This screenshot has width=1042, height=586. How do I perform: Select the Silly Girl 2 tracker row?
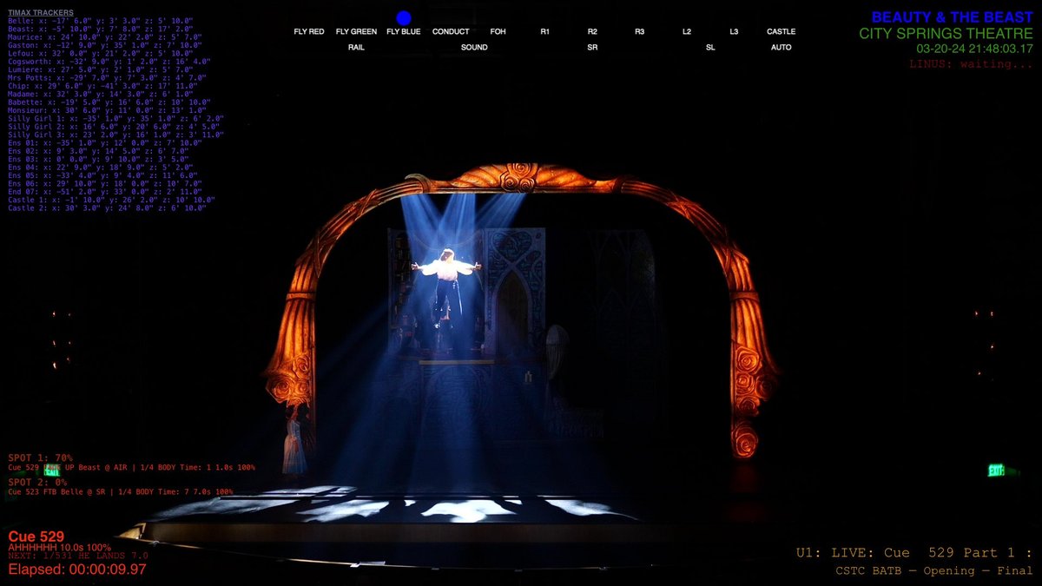112,127
